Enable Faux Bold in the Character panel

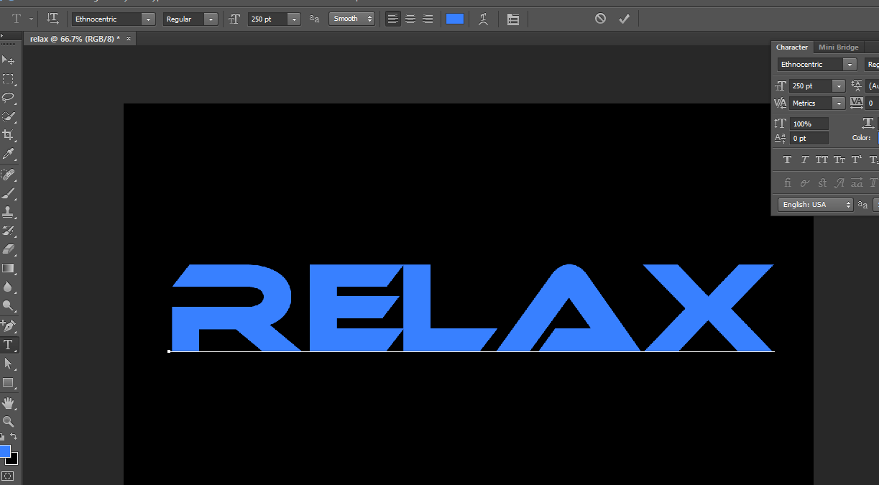786,160
